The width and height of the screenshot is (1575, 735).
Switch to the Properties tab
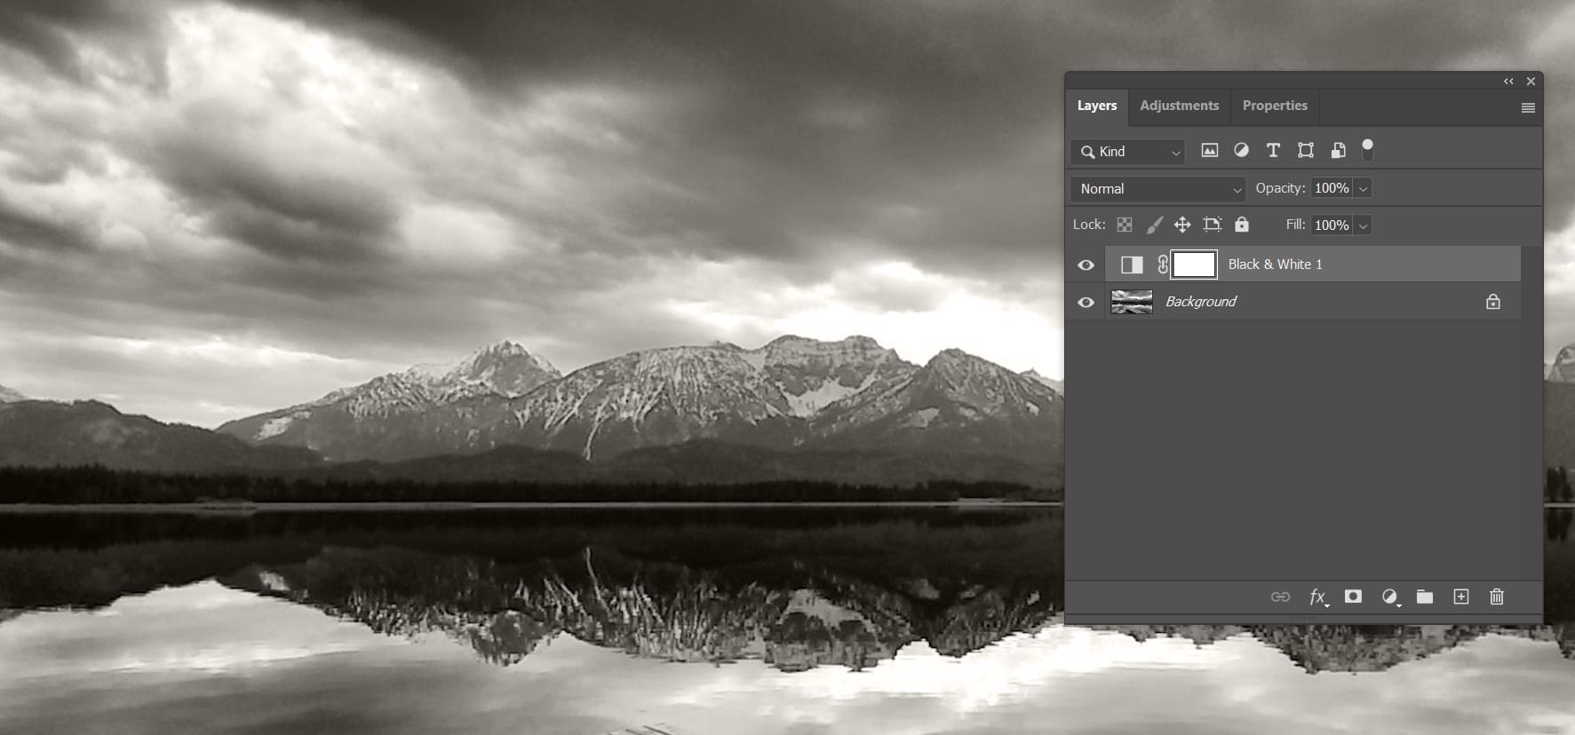(1274, 106)
